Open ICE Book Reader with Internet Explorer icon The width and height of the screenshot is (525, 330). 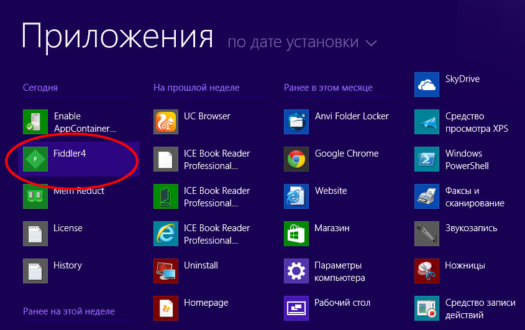166,234
